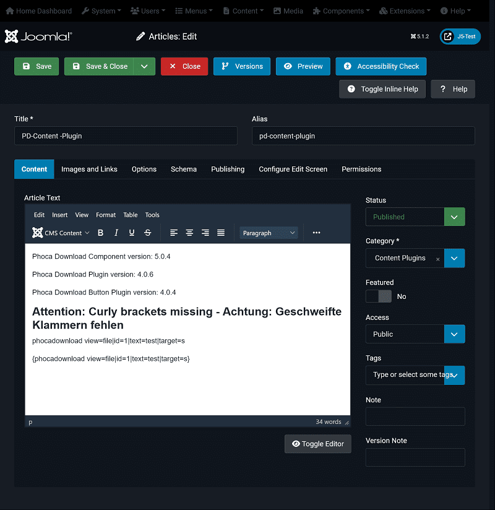495x510 pixels.
Task: Toggle Inline Help on
Action: [382, 89]
